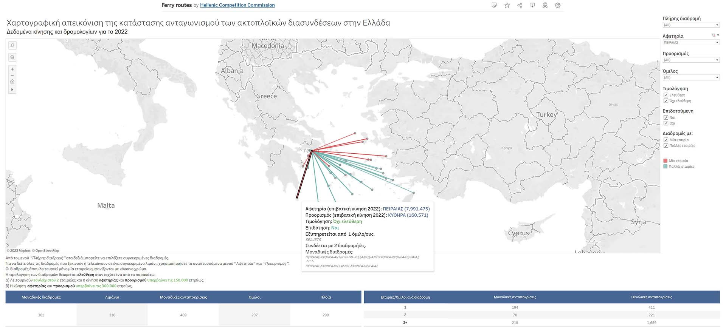Click the download icon in toolbar

tap(532, 5)
